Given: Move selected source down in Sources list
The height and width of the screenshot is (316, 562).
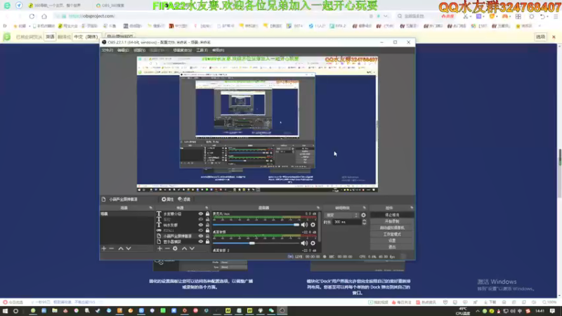Looking at the screenshot, I should pos(192,249).
